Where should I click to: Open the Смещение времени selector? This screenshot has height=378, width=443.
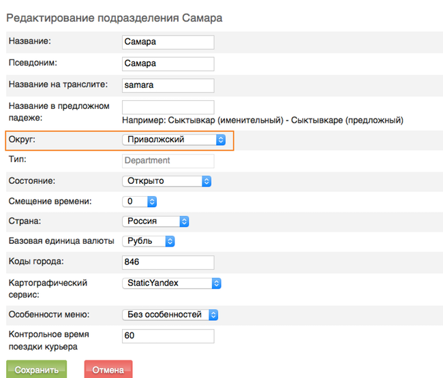(139, 202)
